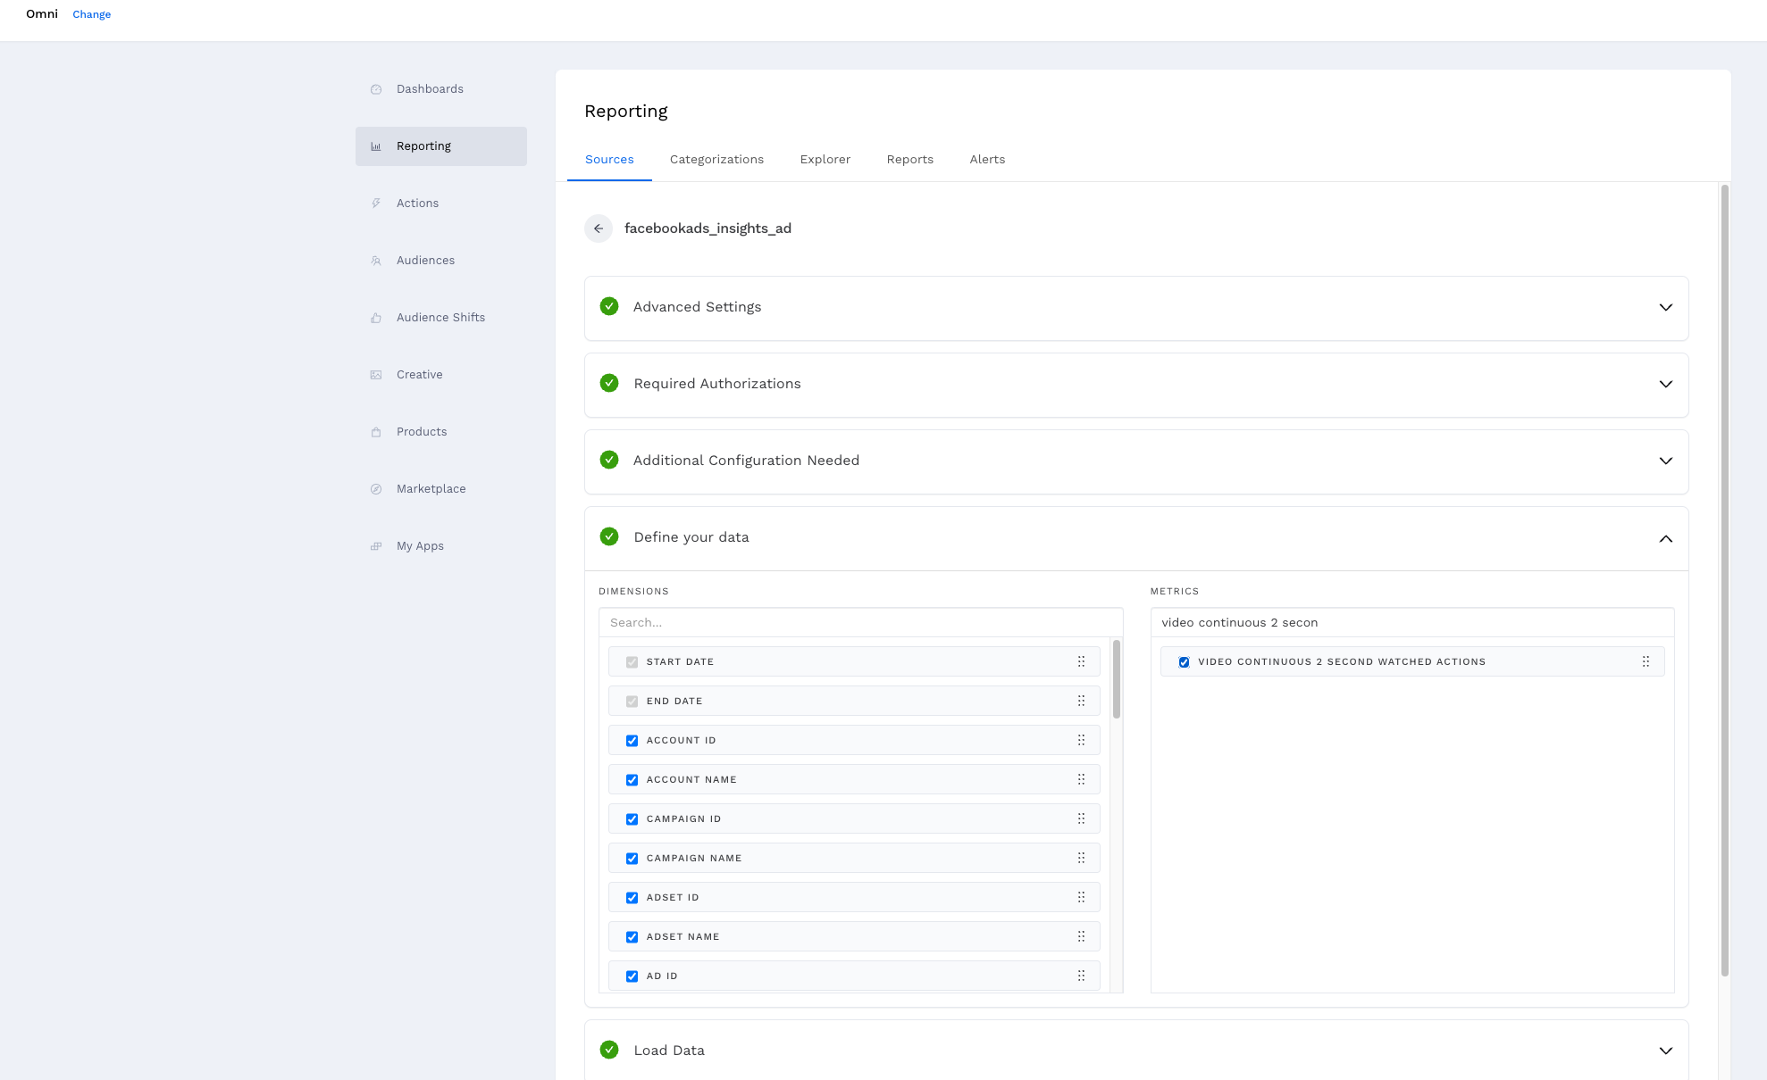The image size is (1767, 1080).
Task: Click drag handle on video watched actions metric
Action: coord(1646,661)
